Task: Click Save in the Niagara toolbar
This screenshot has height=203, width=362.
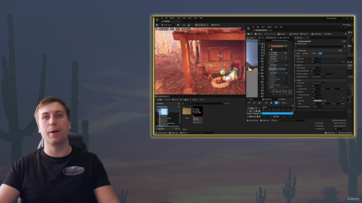Action: pos(250,34)
